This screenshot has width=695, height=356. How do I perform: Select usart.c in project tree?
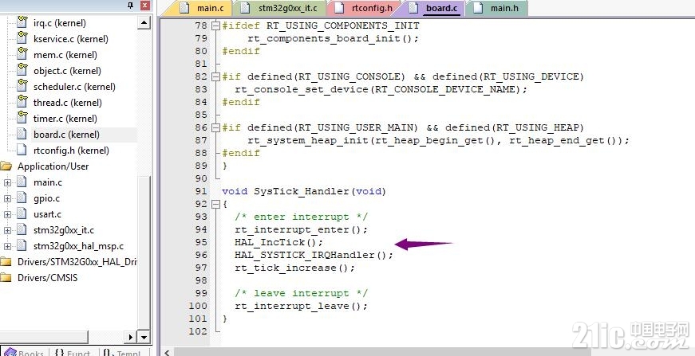[x=47, y=214]
